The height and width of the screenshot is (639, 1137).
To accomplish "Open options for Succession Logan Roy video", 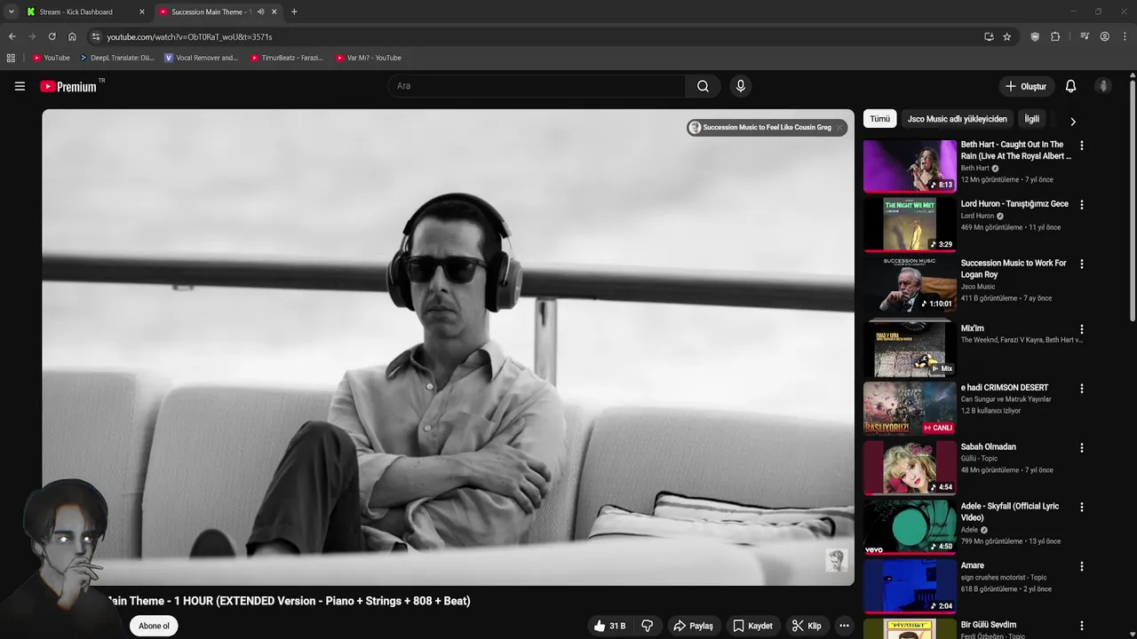I will pos(1081,264).
